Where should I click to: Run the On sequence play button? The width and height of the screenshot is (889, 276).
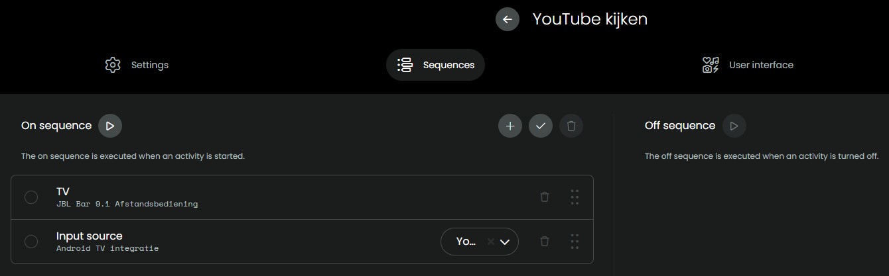[110, 126]
